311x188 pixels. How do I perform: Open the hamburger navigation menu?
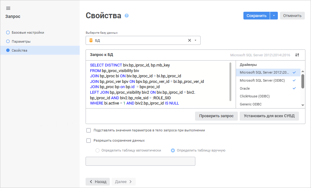(8, 8)
